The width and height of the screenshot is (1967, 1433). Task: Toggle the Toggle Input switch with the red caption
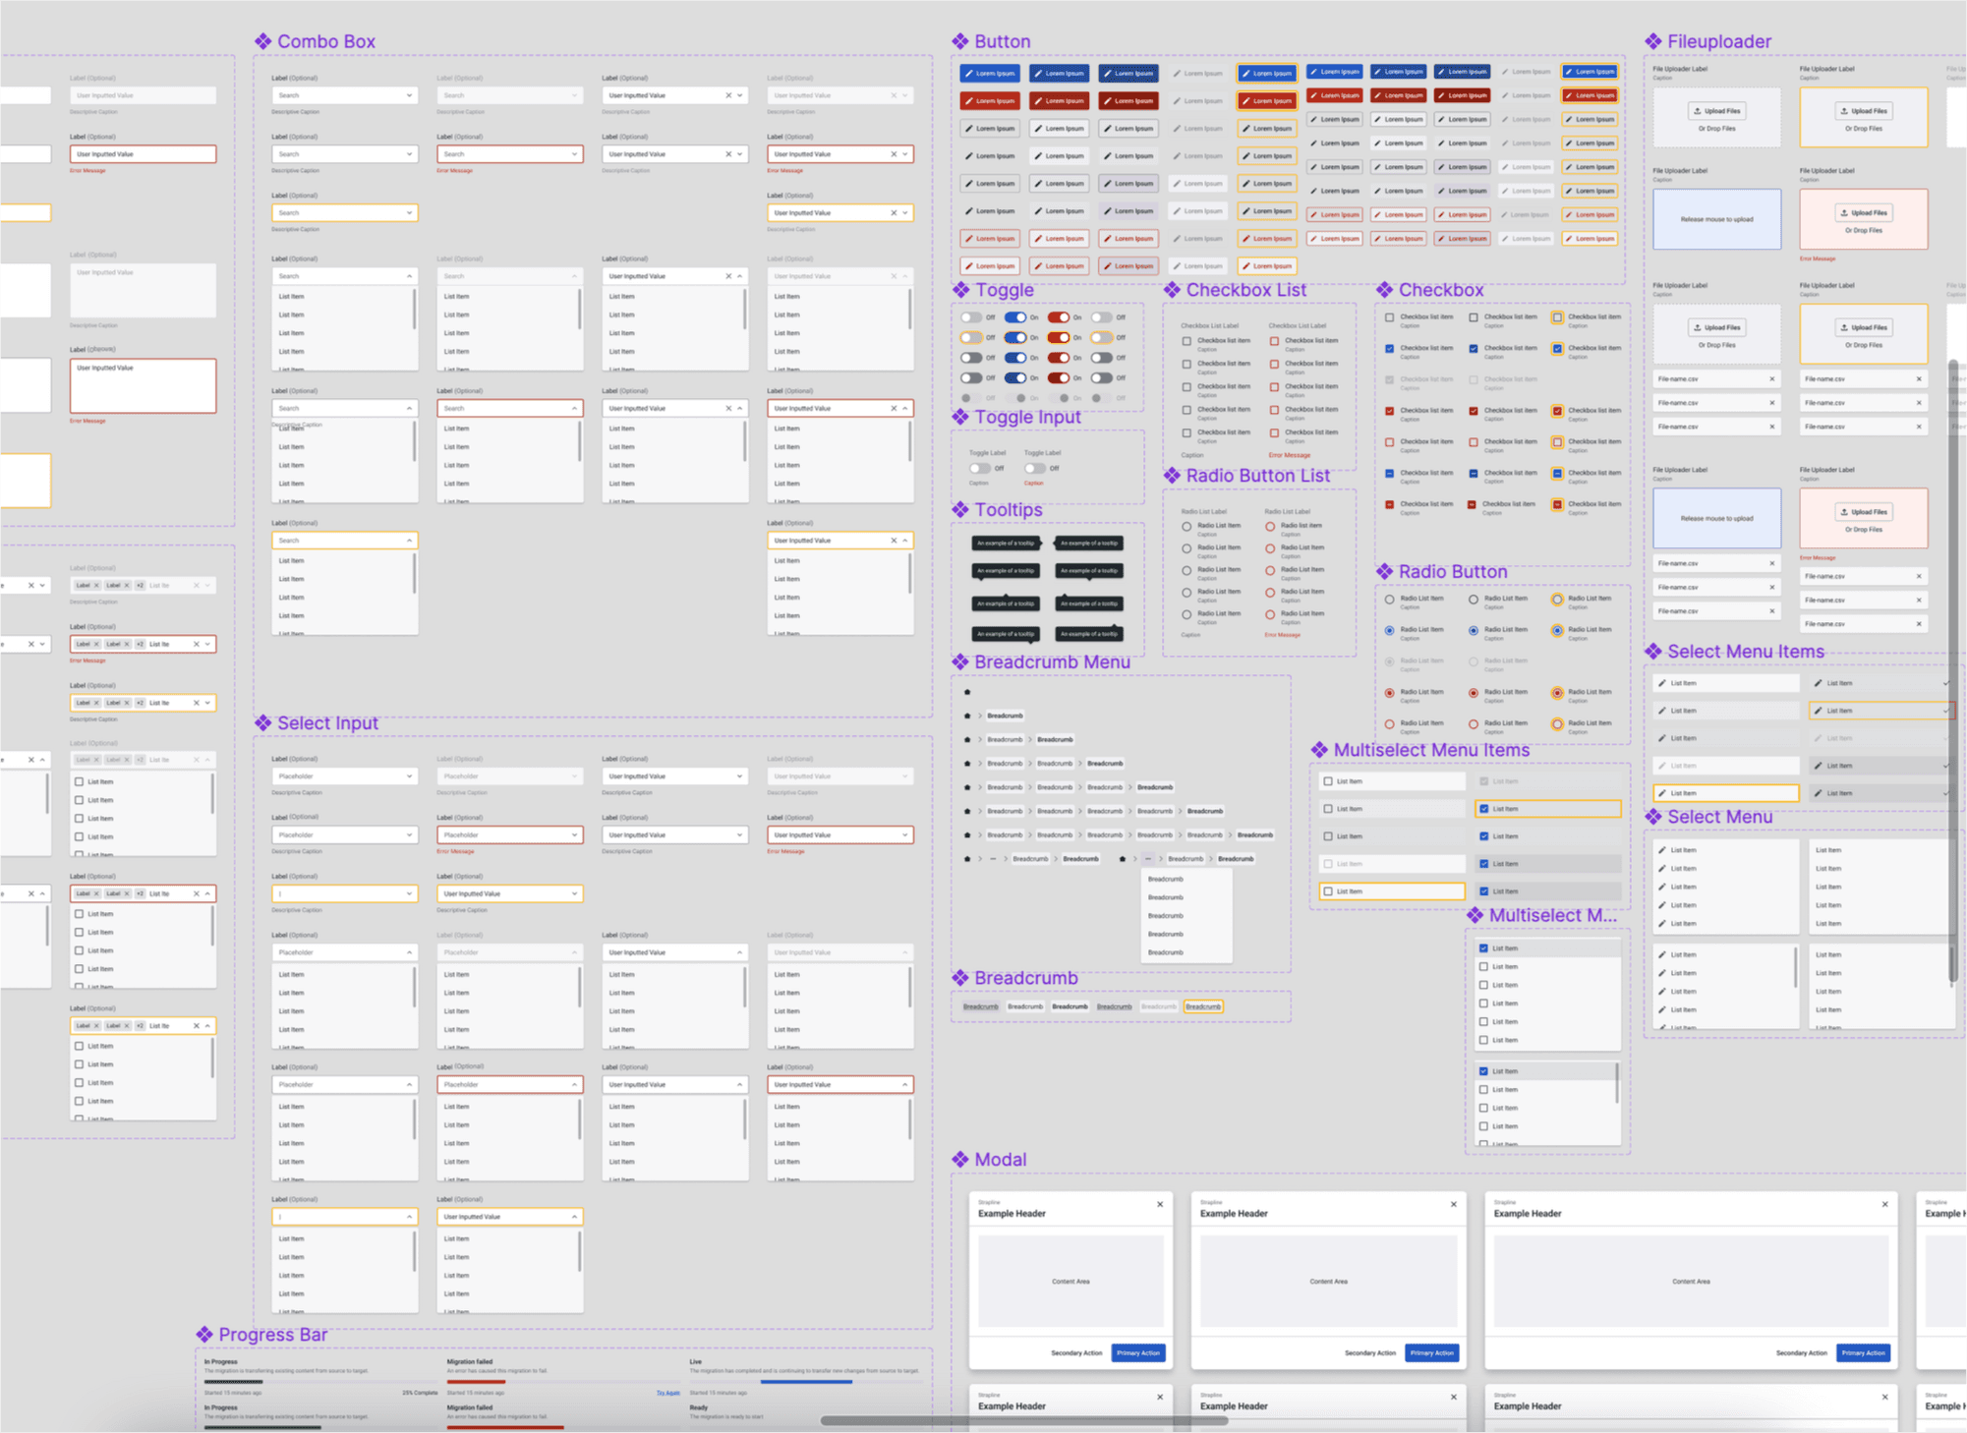click(x=1034, y=468)
